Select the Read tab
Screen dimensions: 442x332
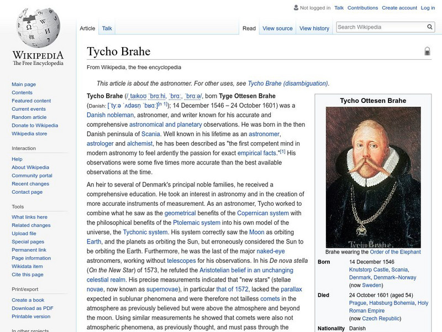tap(249, 28)
